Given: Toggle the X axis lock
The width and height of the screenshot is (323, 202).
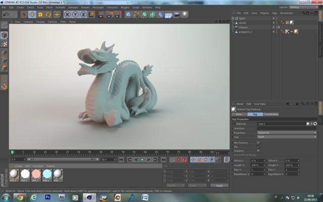Looking at the screenshot, I should (67, 15).
